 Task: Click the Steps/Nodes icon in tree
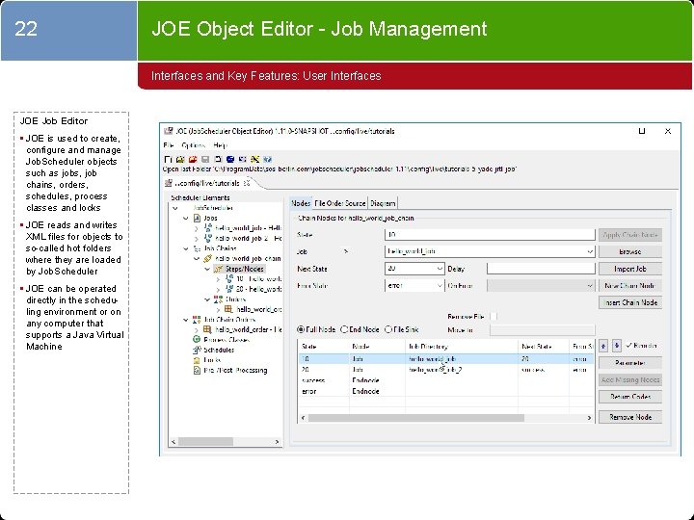pyautogui.click(x=218, y=269)
